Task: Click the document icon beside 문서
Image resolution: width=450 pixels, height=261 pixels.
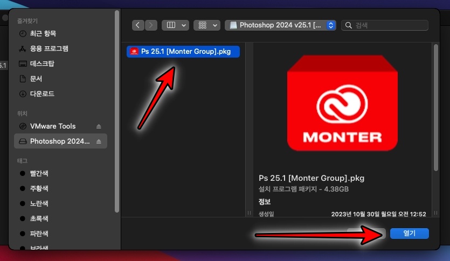Action: (23, 79)
